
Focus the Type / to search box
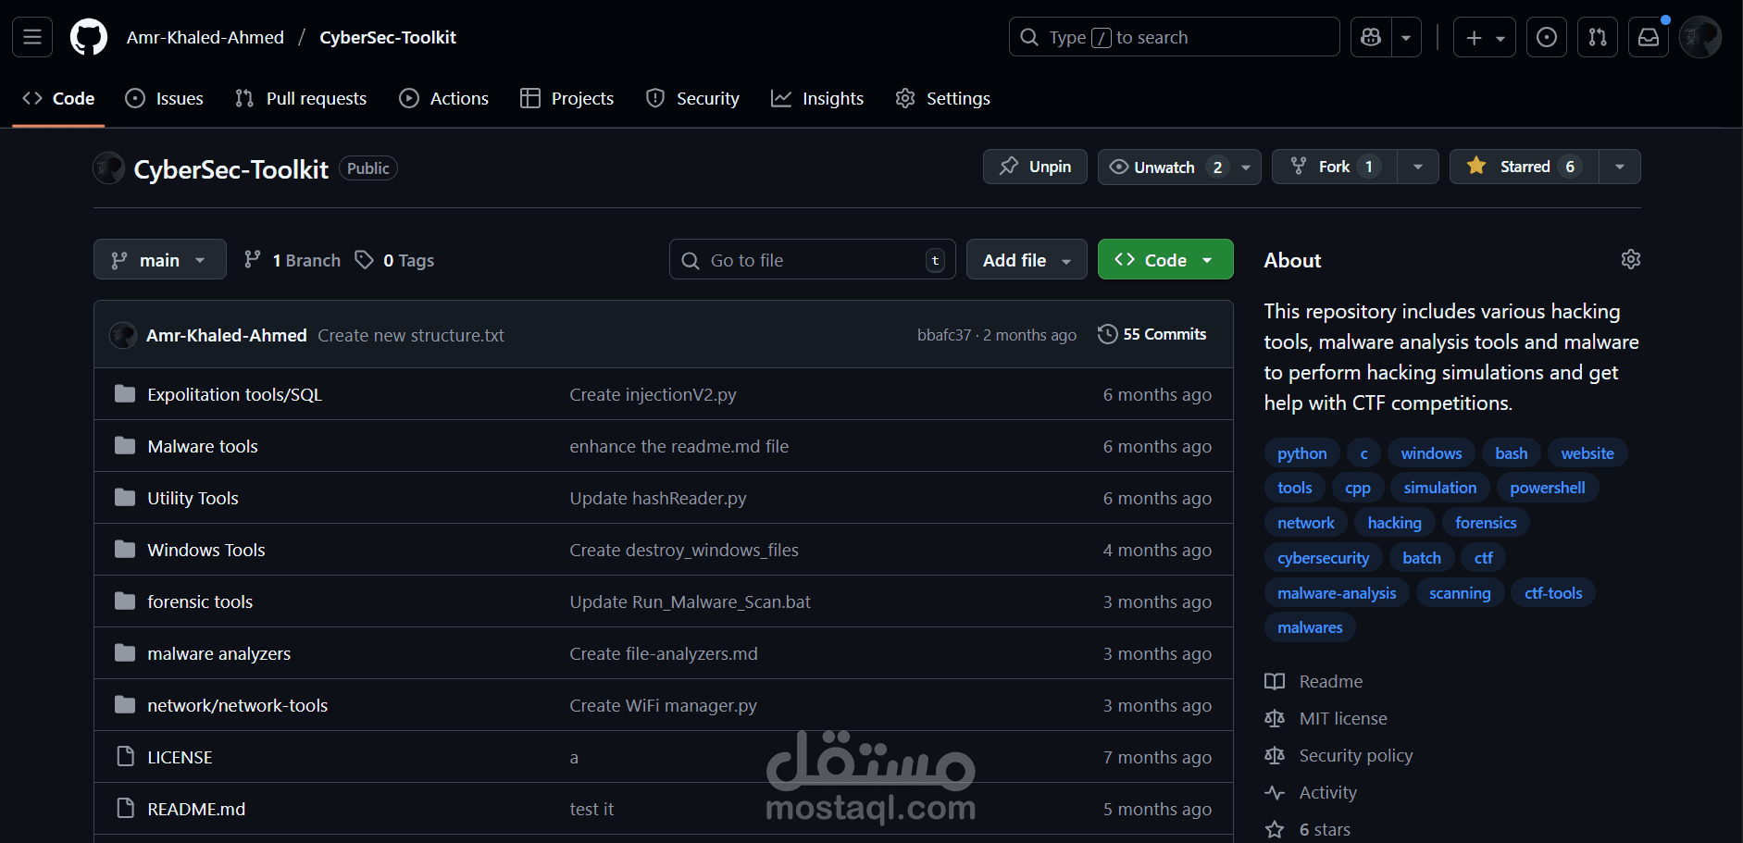tap(1174, 37)
